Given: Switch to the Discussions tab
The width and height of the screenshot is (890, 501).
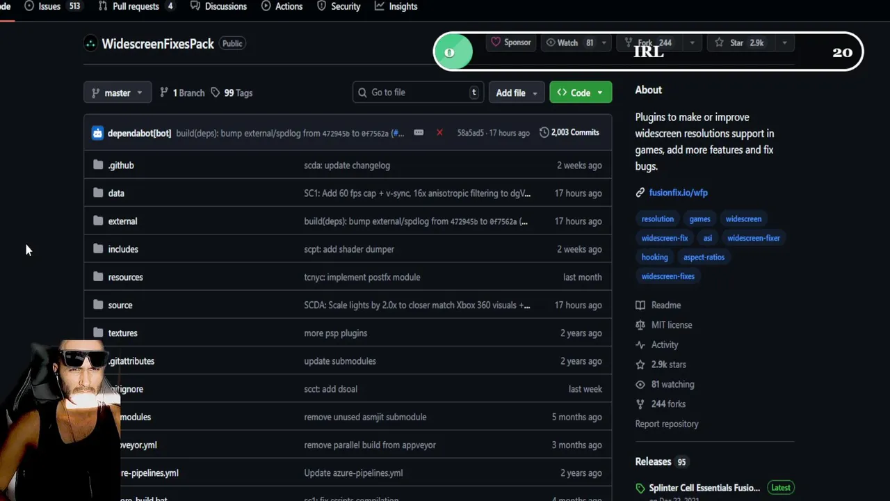Looking at the screenshot, I should [217, 6].
